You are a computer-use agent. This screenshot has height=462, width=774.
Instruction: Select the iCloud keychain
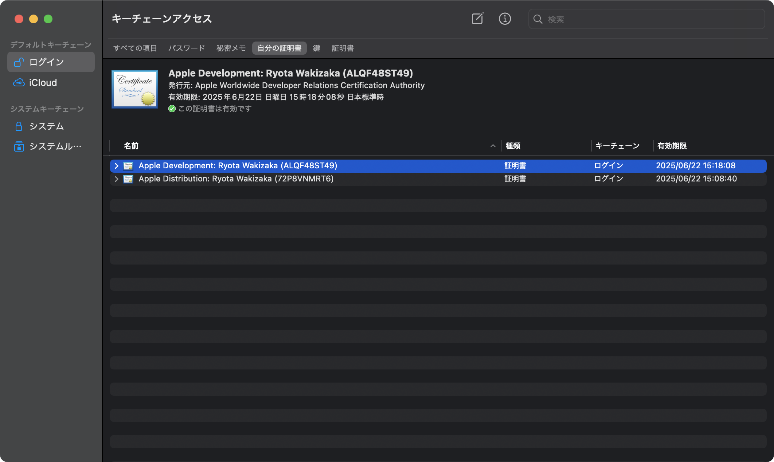[43, 83]
